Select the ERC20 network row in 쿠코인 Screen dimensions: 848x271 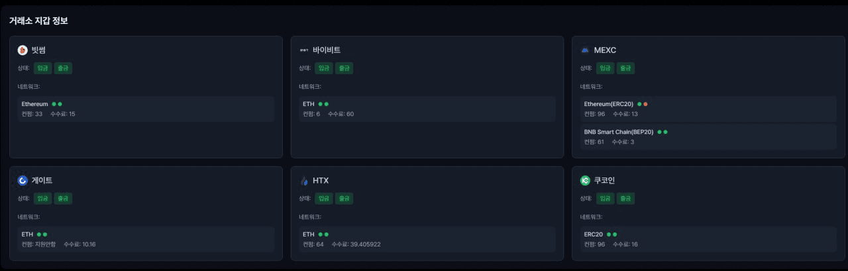click(708, 239)
